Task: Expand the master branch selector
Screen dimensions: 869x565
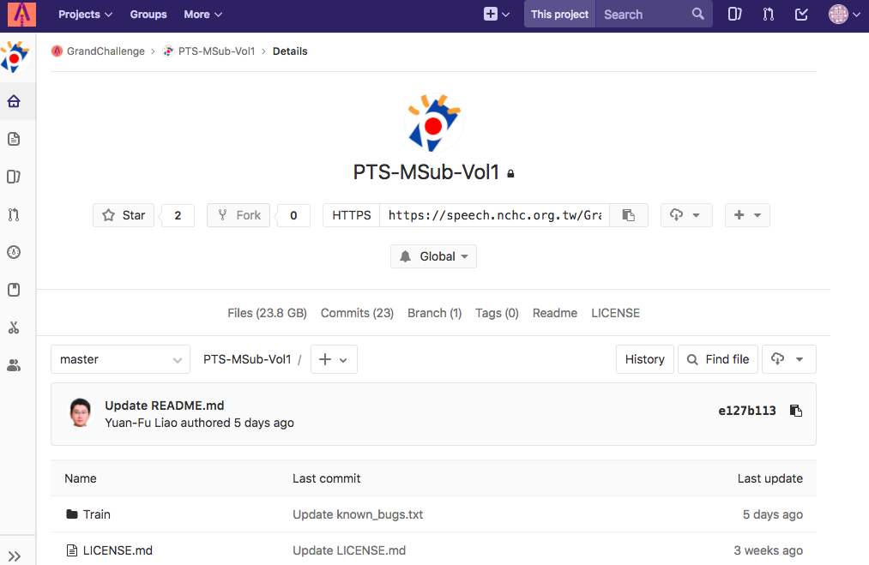Action: point(120,359)
